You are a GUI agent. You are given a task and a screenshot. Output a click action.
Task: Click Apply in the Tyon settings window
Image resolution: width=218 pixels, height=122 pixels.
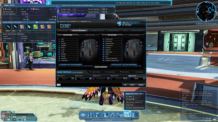click(x=132, y=85)
